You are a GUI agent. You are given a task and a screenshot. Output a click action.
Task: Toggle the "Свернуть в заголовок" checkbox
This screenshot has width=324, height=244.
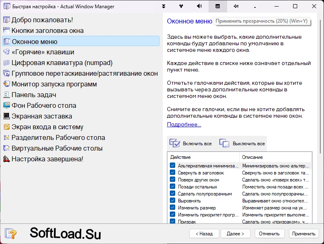(x=173, y=172)
